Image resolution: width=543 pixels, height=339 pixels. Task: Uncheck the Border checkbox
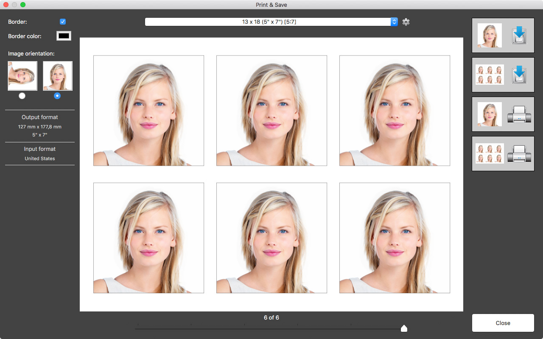(x=63, y=22)
